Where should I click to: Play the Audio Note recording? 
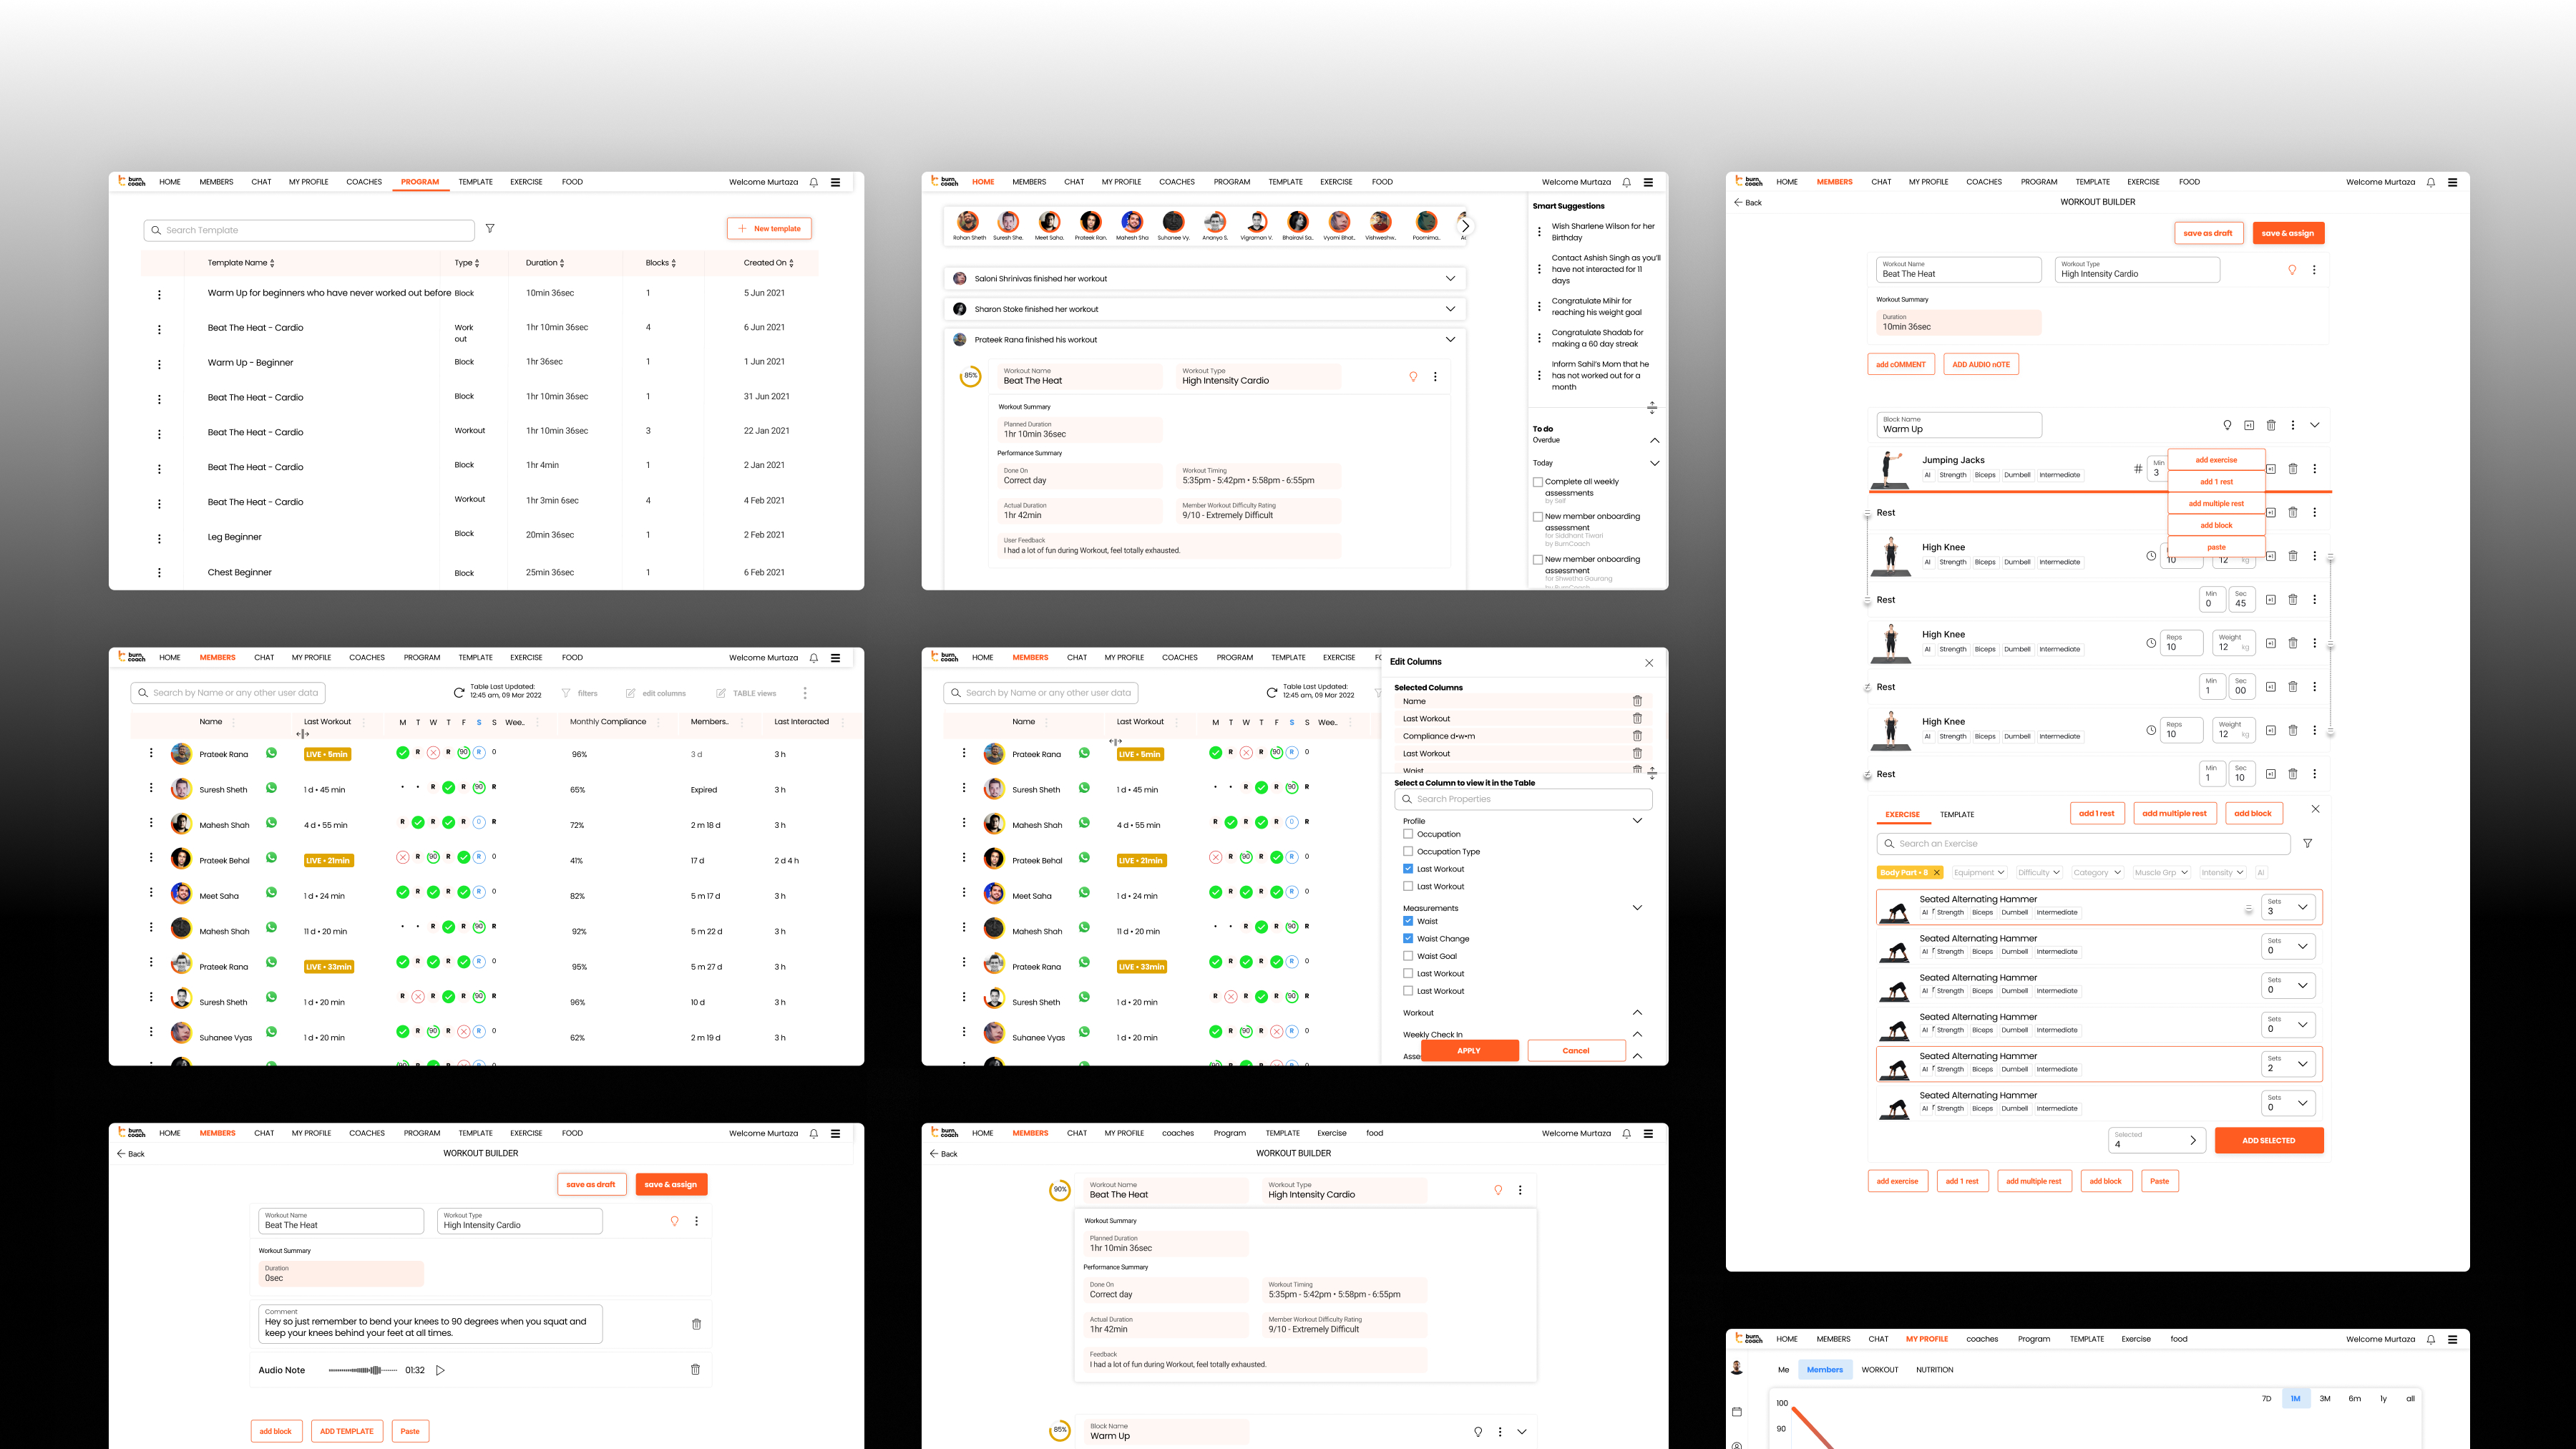click(x=440, y=1370)
